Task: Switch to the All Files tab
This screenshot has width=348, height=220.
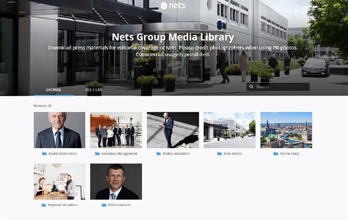Action: pyautogui.click(x=94, y=90)
